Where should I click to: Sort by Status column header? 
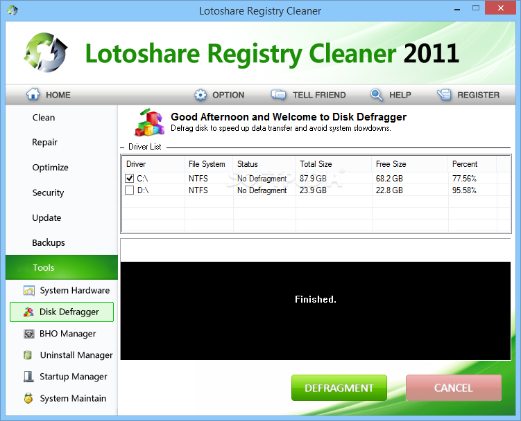click(264, 164)
